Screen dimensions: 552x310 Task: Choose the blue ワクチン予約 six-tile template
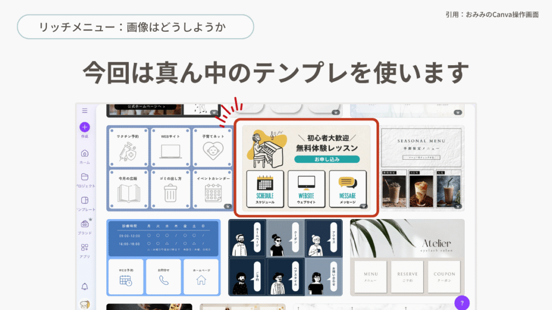pyautogui.click(x=170, y=168)
